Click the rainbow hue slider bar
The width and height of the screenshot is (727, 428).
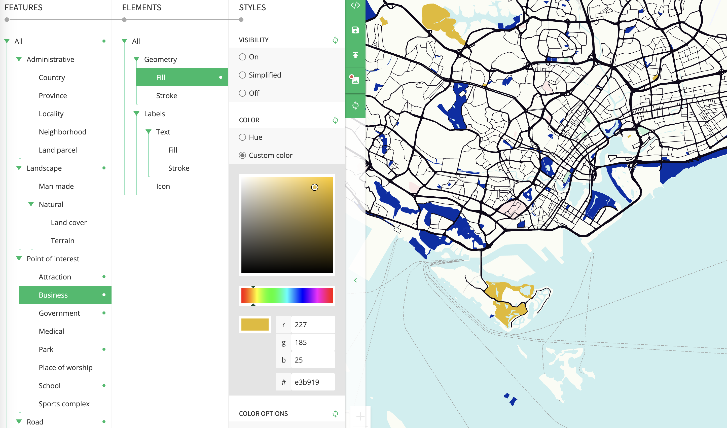pyautogui.click(x=287, y=296)
